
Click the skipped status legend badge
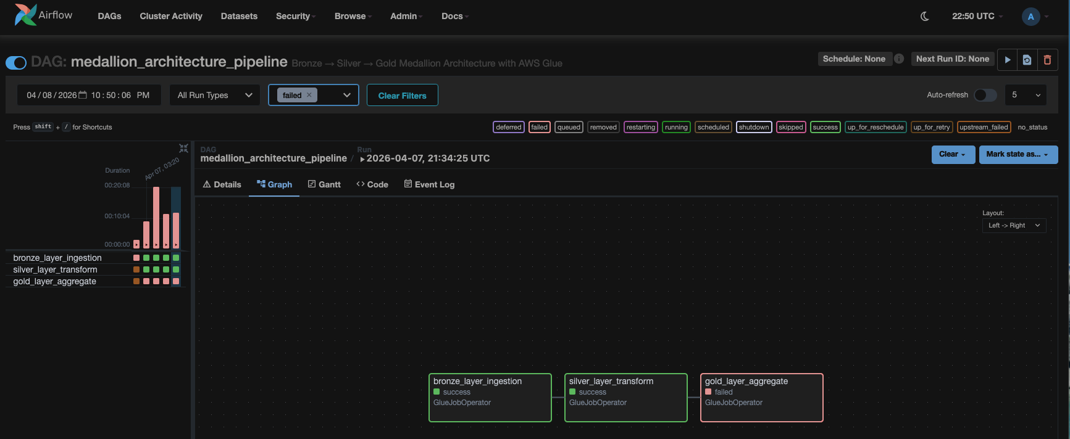[791, 127]
